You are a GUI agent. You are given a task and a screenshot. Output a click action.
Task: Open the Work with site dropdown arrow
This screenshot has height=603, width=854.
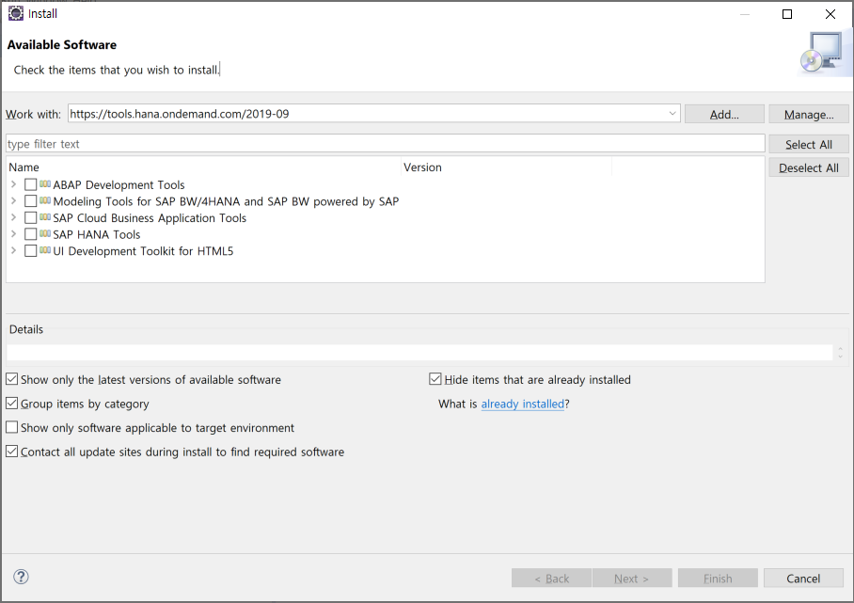tap(672, 113)
